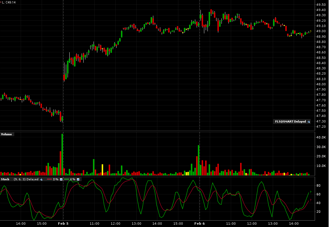The image size is (329, 227).
Task: Click the Feb 6 date marker
Action: [200, 224]
